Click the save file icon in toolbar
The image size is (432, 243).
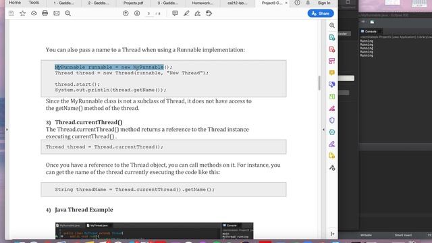11,13
